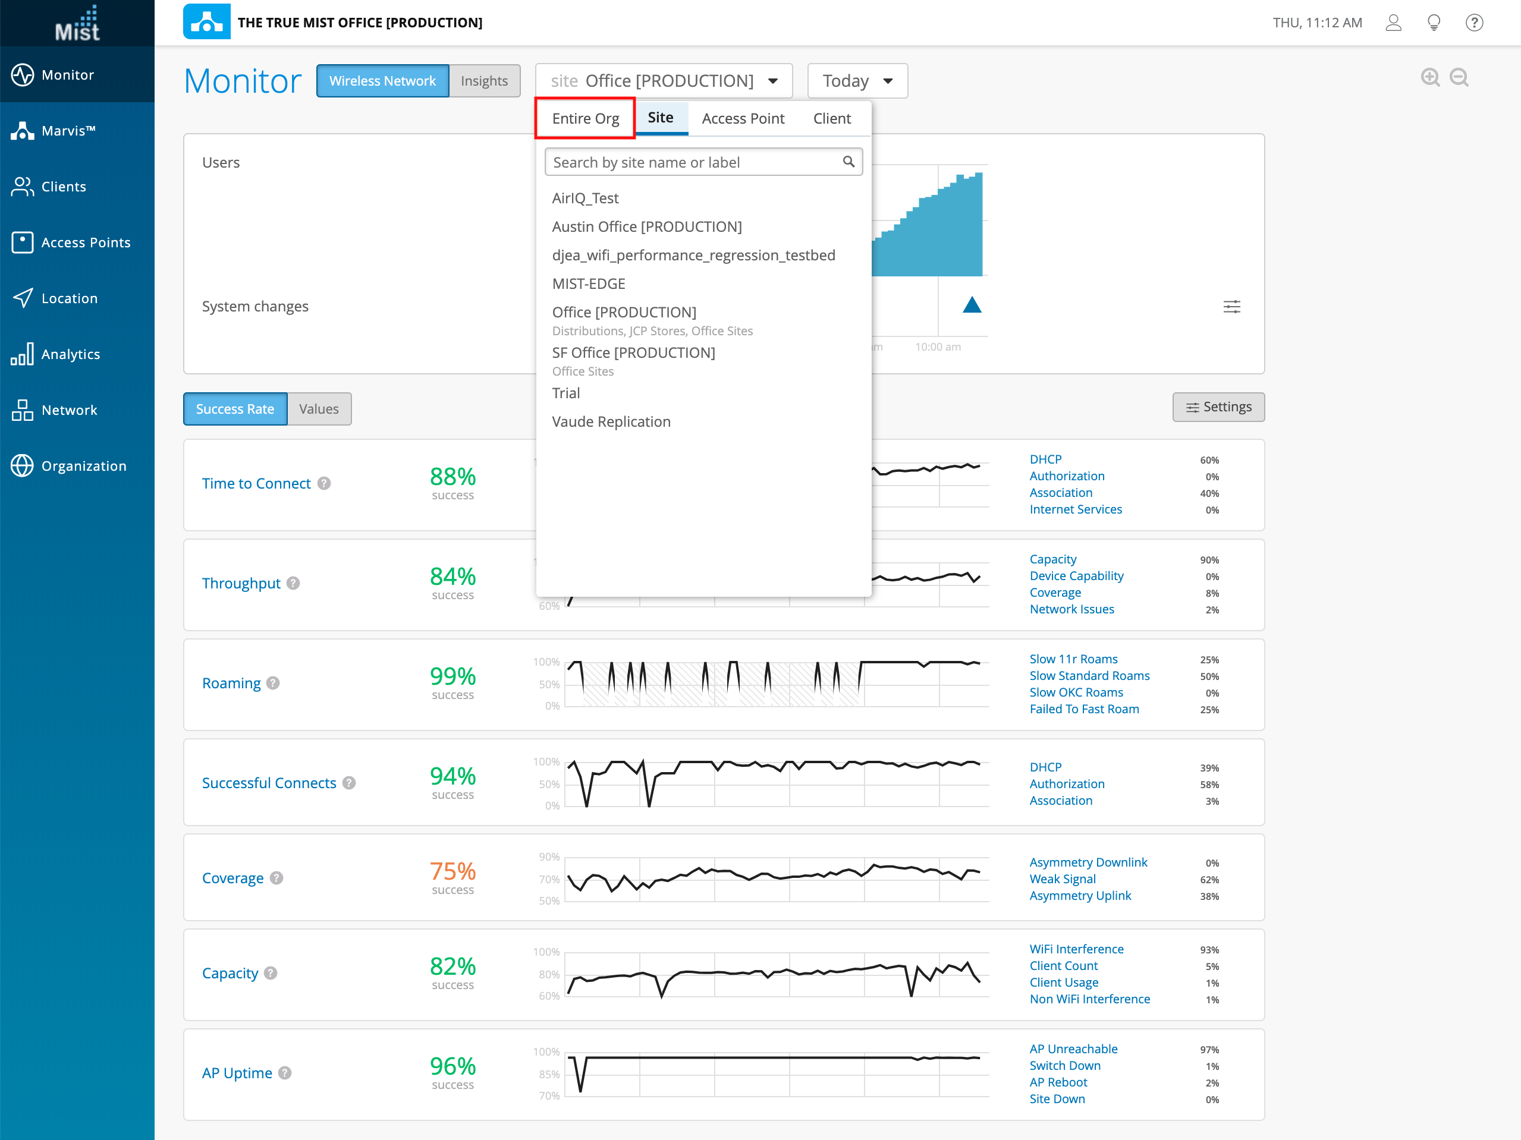Image resolution: width=1521 pixels, height=1140 pixels.
Task: Select the Entire Org tab
Action: click(x=585, y=118)
